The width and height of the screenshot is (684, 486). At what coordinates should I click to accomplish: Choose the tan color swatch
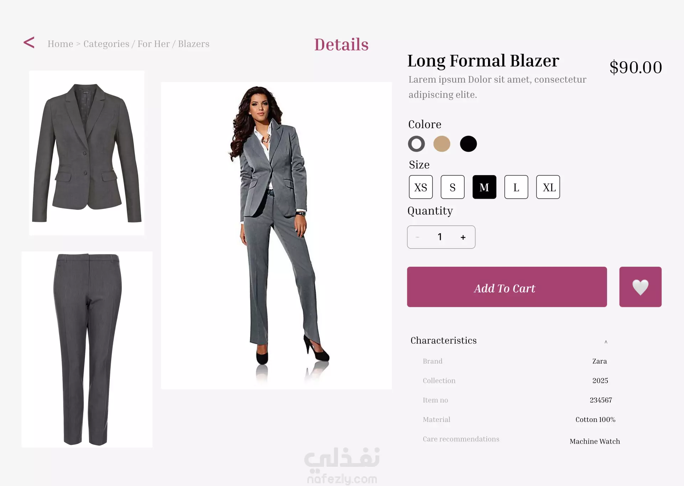pos(442,144)
